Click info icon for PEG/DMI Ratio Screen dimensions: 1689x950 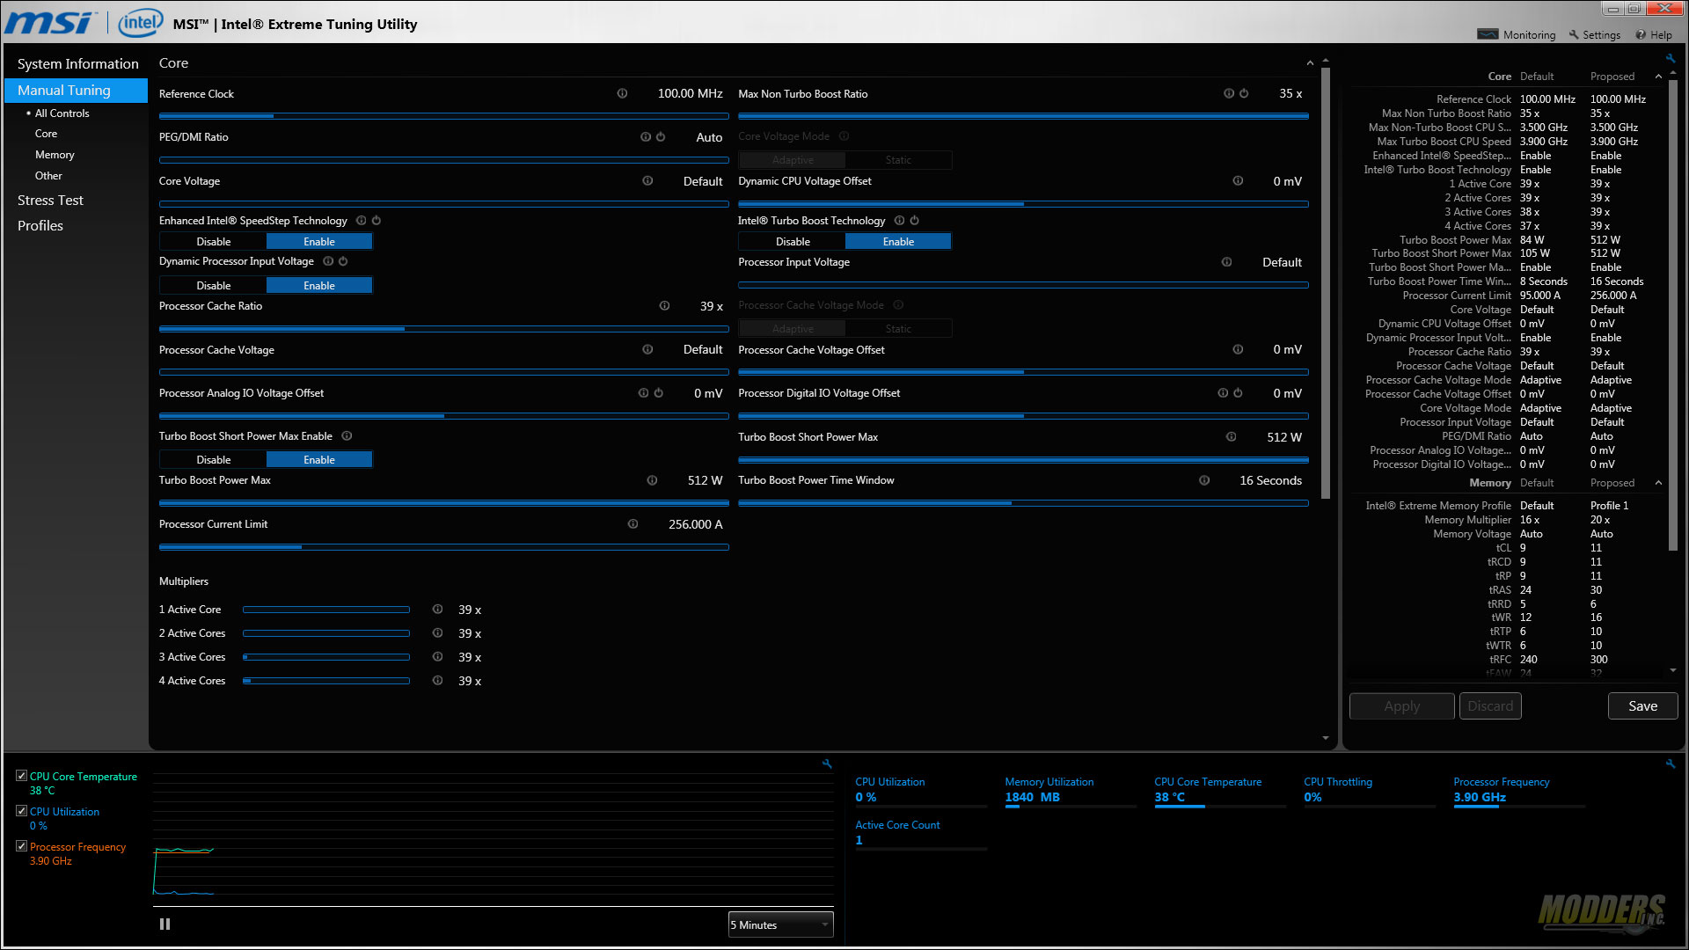[646, 137]
